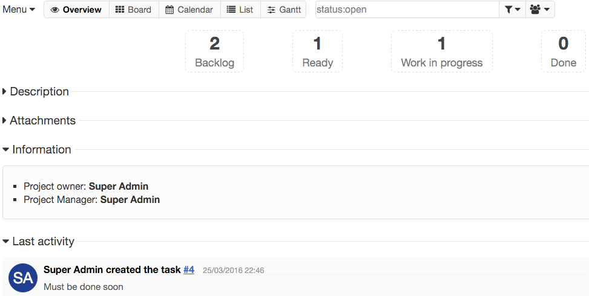The height and width of the screenshot is (296, 589).
Task: Click the Backlog count box
Action: 214,51
